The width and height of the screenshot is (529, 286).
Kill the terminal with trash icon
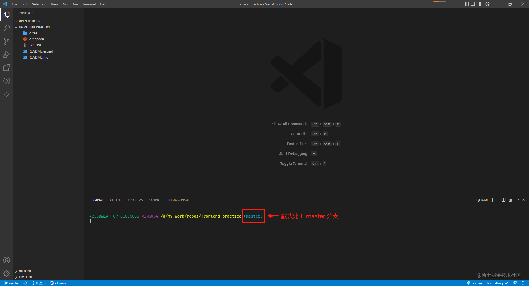pos(510,200)
